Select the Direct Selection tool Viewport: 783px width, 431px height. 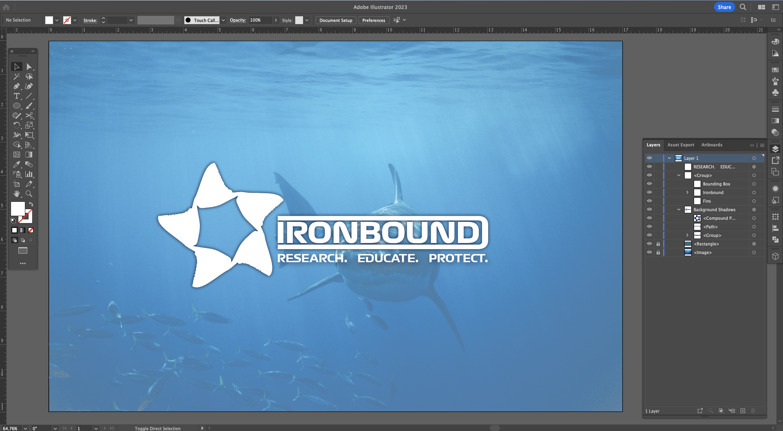click(29, 66)
